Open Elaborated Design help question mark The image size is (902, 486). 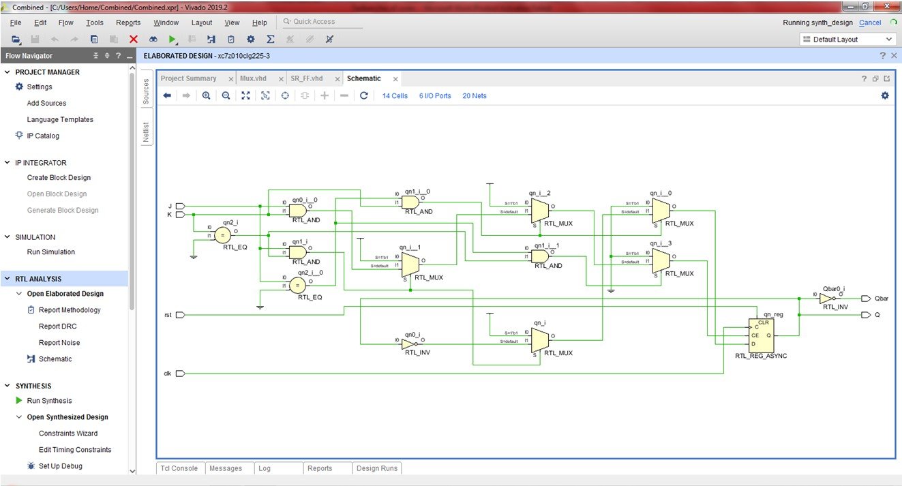pyautogui.click(x=882, y=56)
